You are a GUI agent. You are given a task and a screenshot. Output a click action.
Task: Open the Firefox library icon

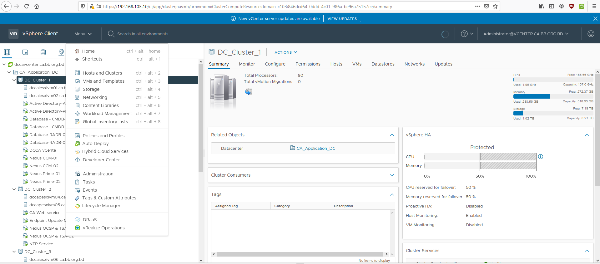542,6
